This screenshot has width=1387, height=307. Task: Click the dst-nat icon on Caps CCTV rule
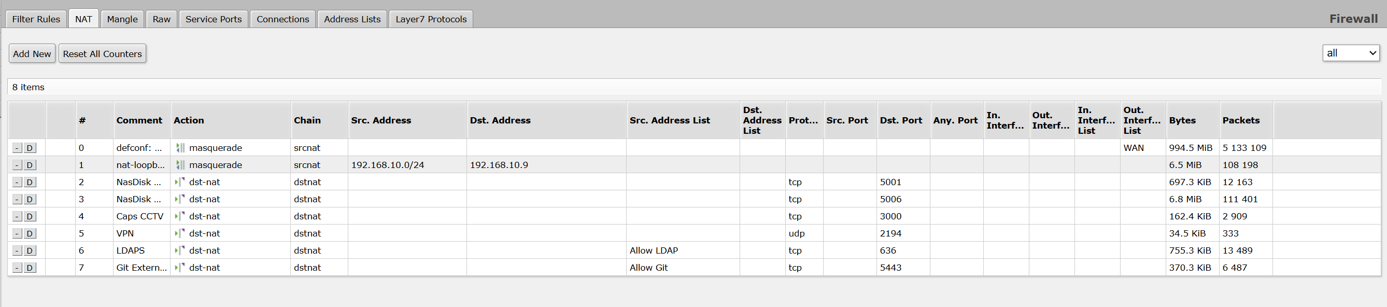point(180,216)
